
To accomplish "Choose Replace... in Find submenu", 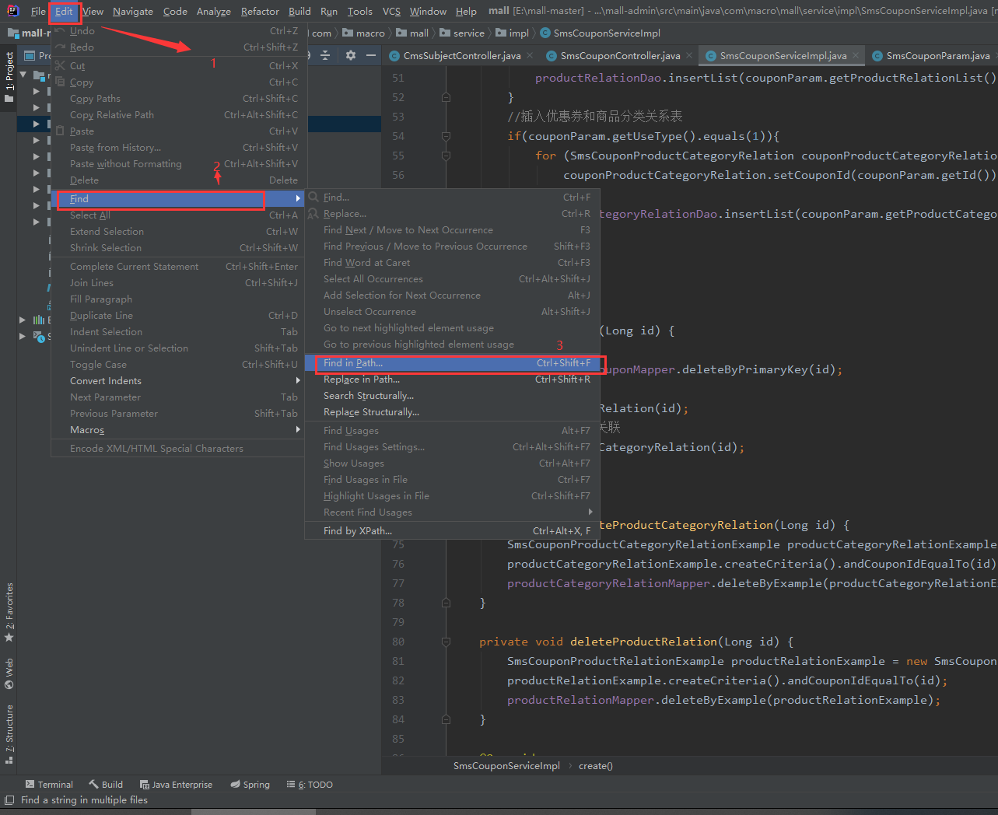I will [452, 214].
